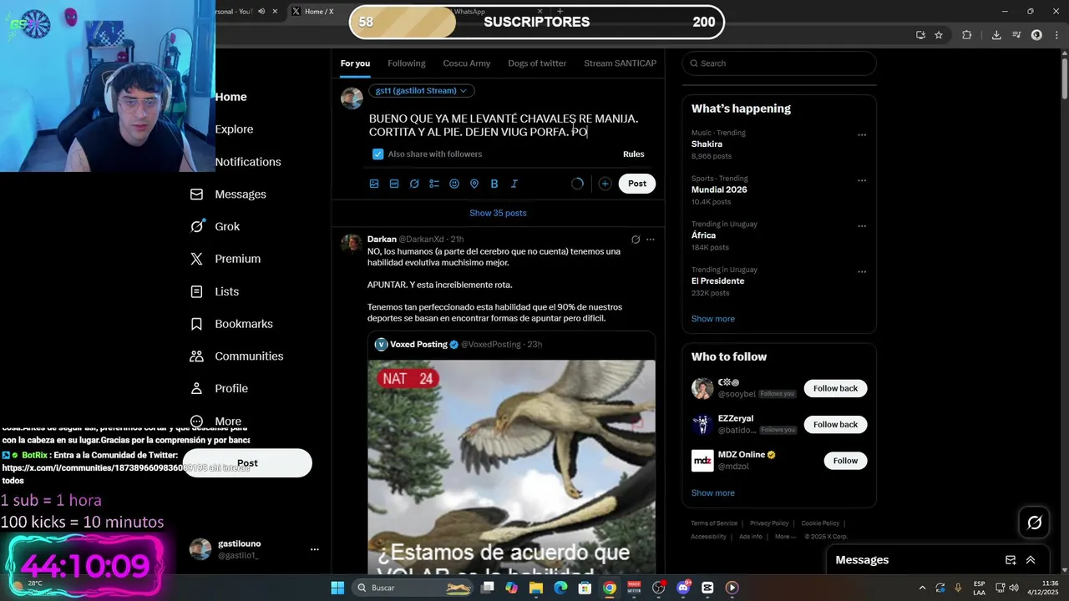The width and height of the screenshot is (1069, 601).
Task: Open Profile in the sidebar
Action: click(x=219, y=388)
